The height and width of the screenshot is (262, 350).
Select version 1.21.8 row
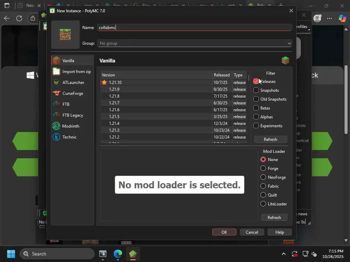coord(174,96)
